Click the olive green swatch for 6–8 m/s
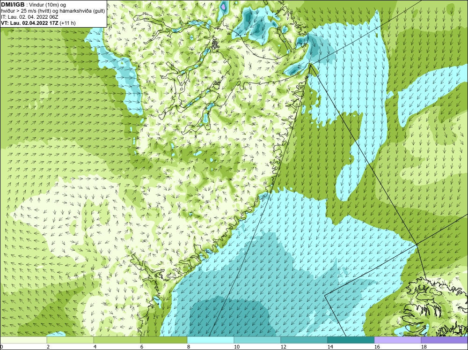 pos(164,340)
